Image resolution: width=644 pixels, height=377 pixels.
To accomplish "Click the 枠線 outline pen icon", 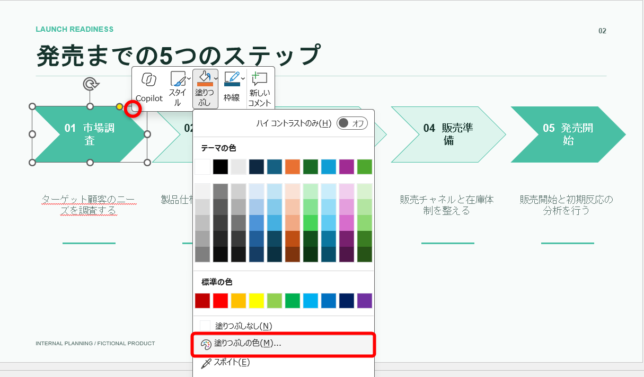I will [232, 79].
